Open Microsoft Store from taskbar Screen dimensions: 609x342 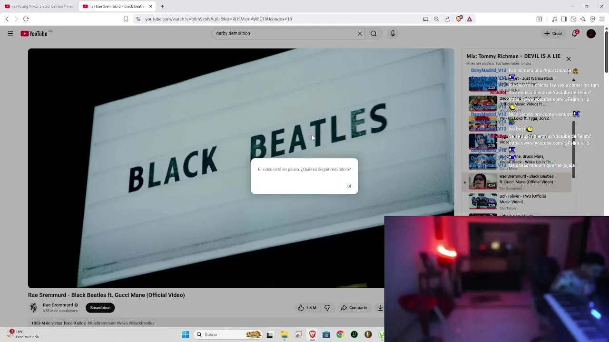click(x=326, y=334)
